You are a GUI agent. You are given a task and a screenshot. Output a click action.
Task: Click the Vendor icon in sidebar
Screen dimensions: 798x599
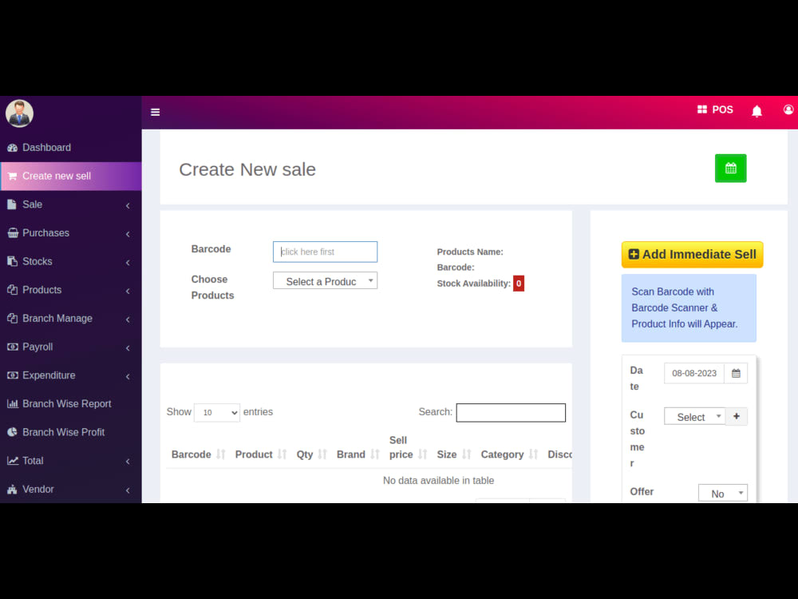[12, 490]
